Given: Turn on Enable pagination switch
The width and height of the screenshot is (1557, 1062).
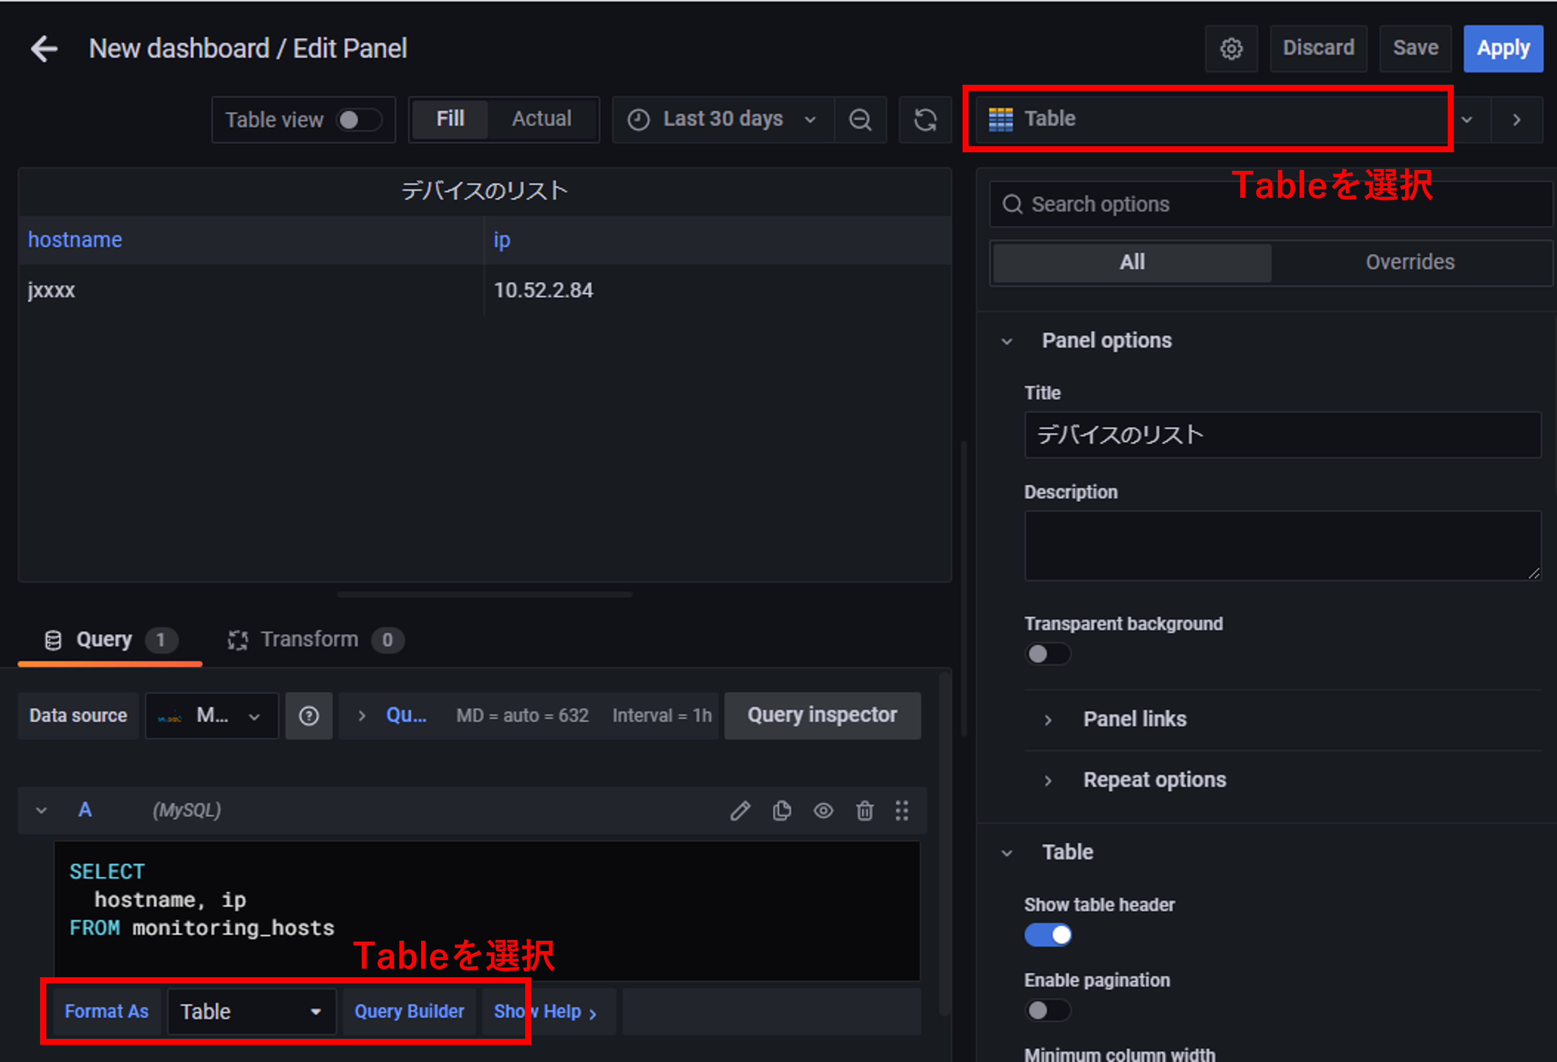Looking at the screenshot, I should [1048, 1010].
